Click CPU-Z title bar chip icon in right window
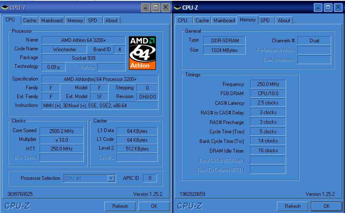Screen dimensions: 345x213 pyautogui.click(x=178, y=8)
